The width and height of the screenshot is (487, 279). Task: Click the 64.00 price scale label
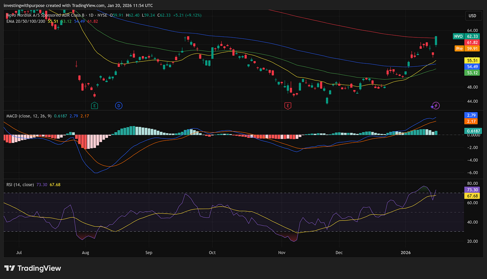tap(472, 30)
